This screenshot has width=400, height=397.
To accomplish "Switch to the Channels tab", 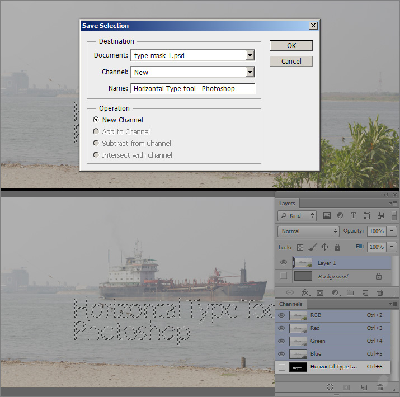I will [290, 304].
